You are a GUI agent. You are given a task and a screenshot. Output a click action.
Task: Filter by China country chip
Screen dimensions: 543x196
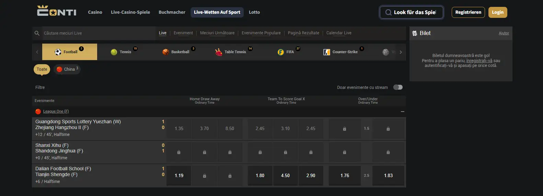click(x=67, y=69)
